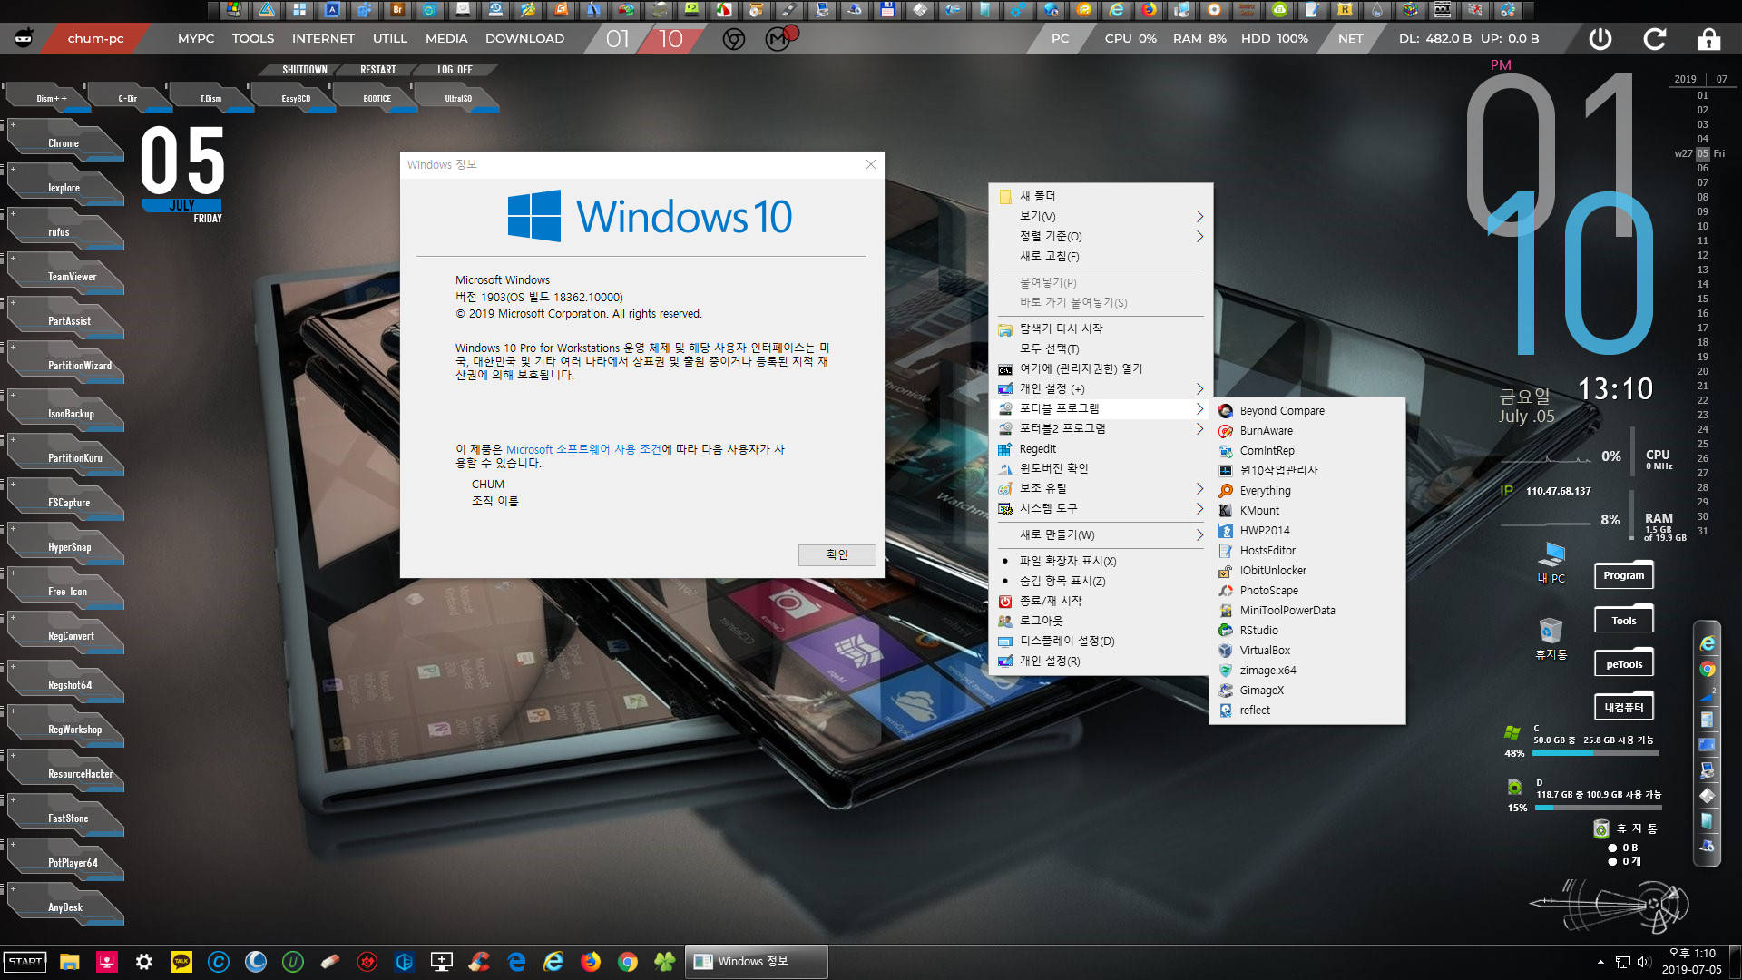
Task: Toggle 파일 확장자 표시(X) option
Action: pos(1101,561)
